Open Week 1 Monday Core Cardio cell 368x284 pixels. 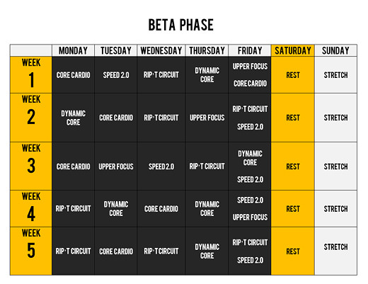click(73, 74)
